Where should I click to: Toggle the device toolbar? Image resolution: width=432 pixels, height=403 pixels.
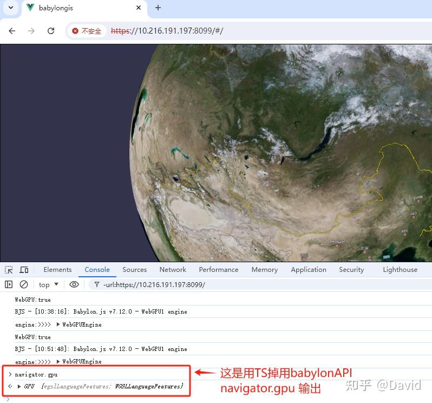24,270
